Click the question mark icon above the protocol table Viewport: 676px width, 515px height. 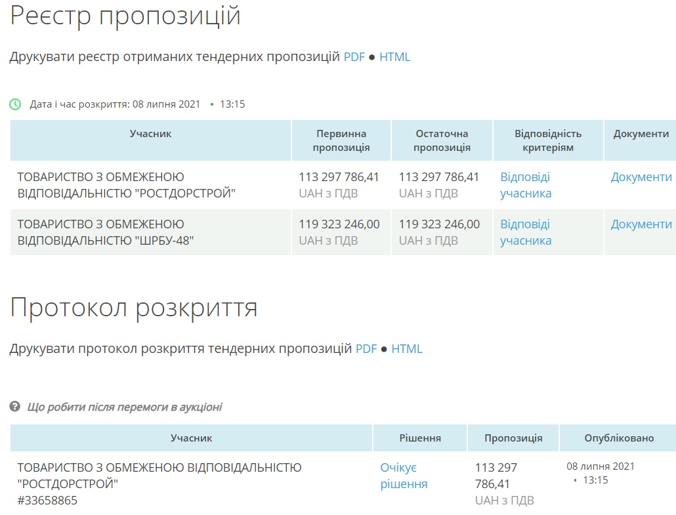15,407
